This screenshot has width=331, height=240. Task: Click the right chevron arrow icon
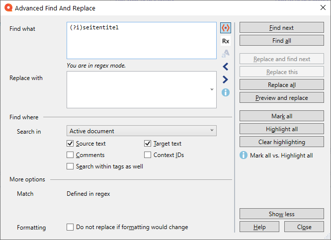click(x=226, y=80)
